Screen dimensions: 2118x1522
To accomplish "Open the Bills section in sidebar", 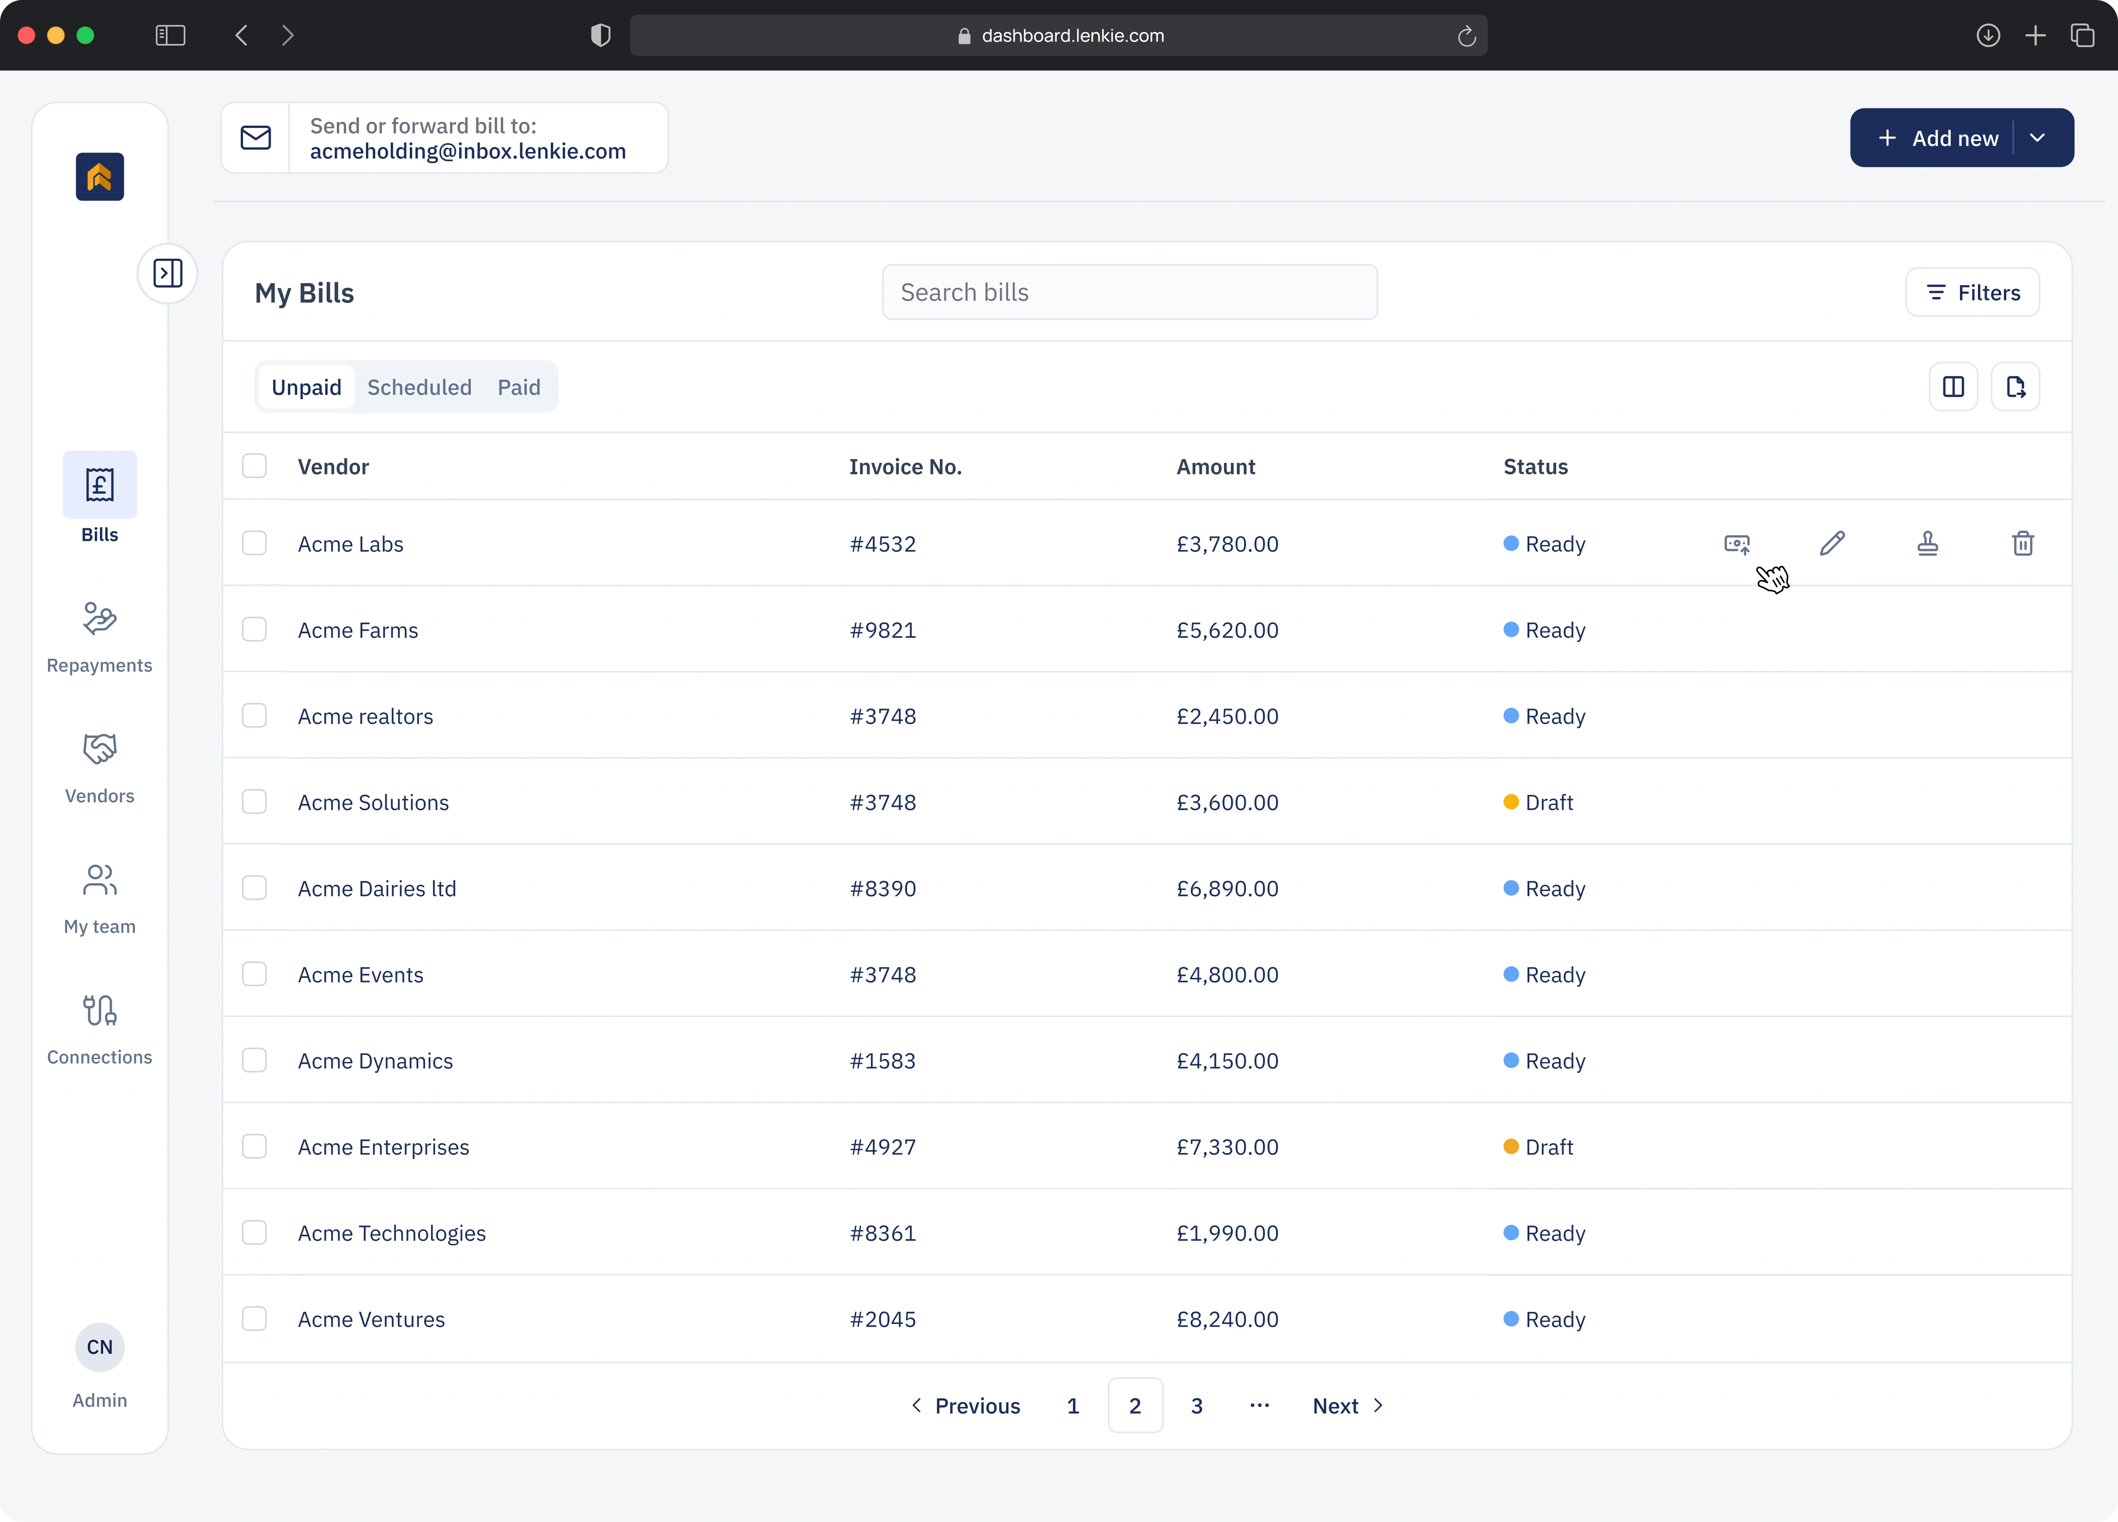I will pos(100,498).
